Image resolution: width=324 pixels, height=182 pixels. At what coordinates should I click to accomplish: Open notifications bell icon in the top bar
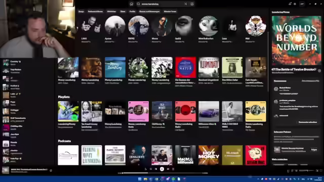point(290,4)
